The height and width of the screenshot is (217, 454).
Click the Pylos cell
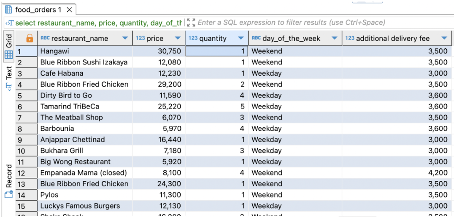click(x=85, y=195)
